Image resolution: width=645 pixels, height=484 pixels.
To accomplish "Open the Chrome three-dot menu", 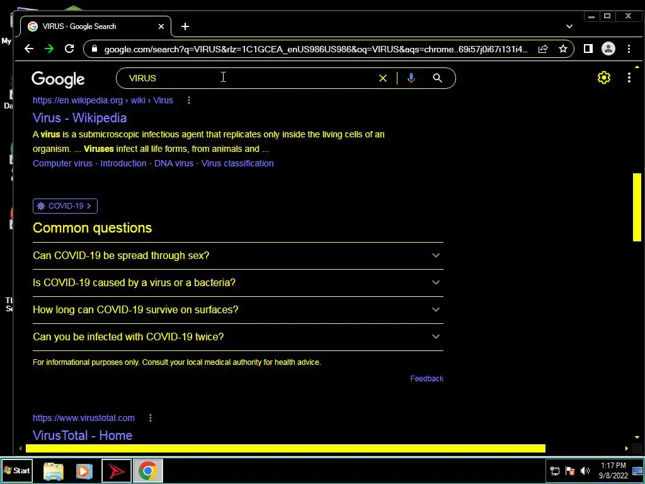I will point(629,49).
